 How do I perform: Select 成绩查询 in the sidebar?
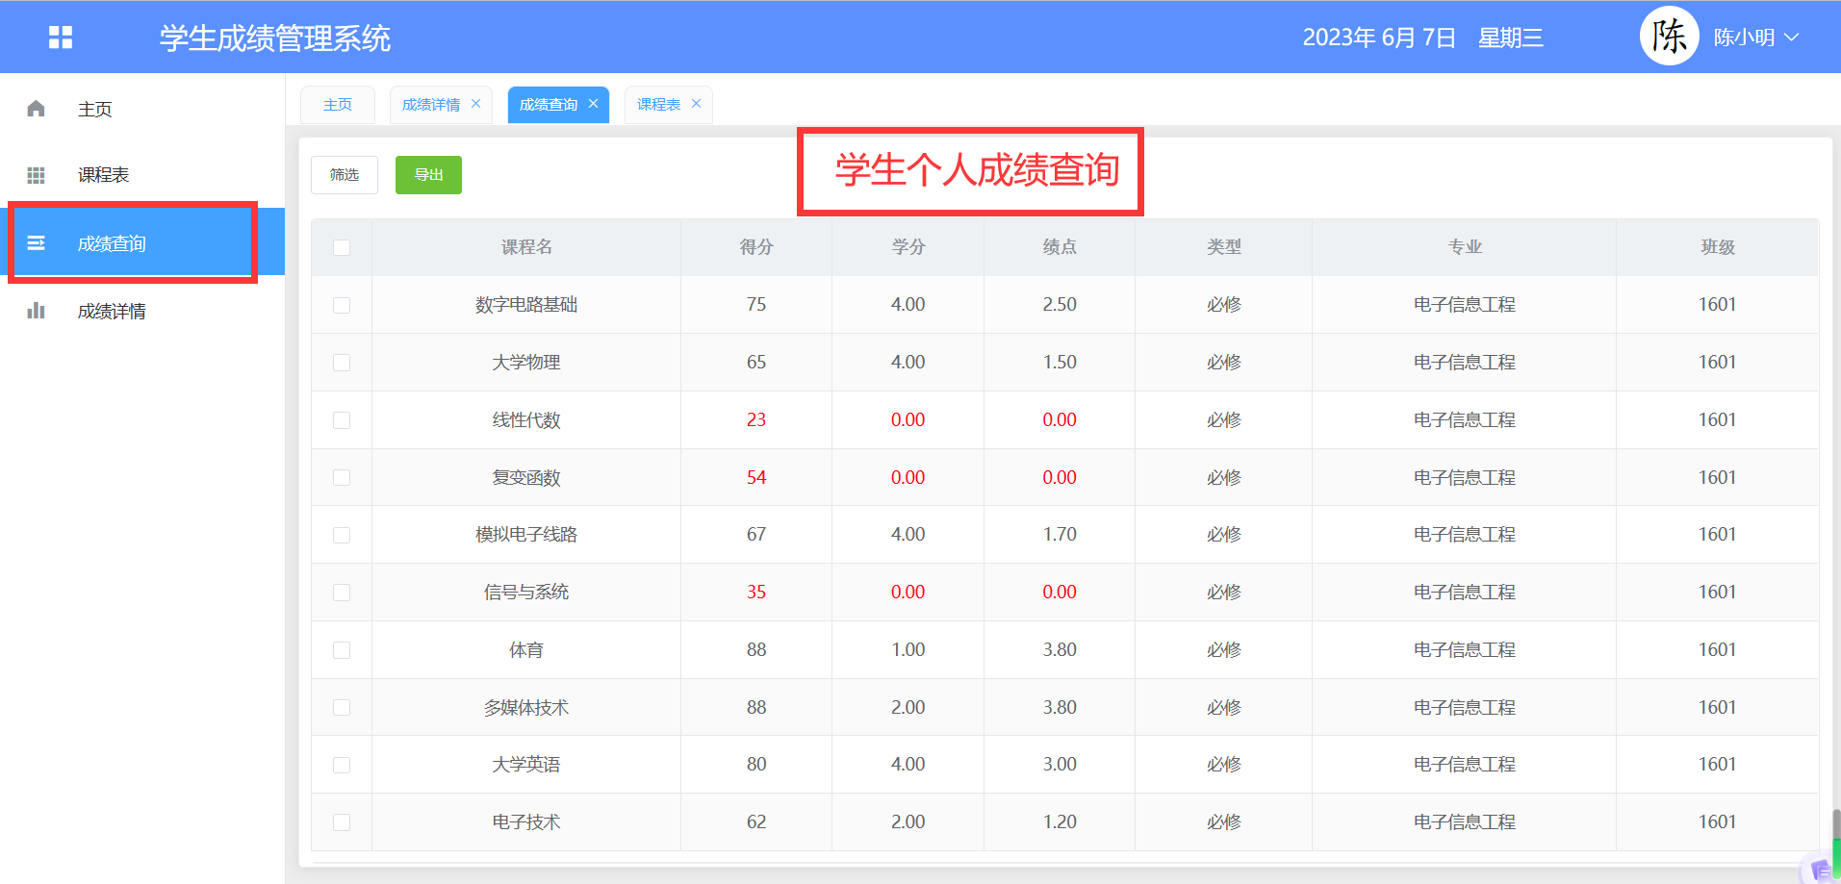142,243
